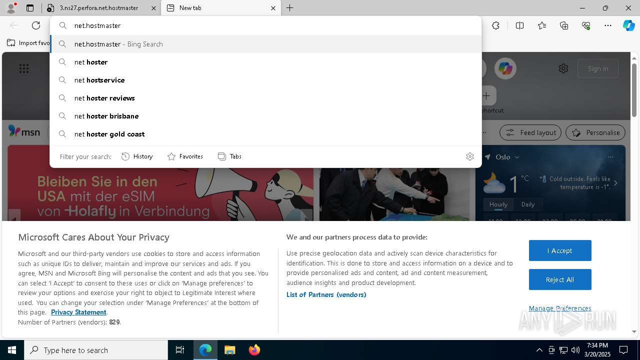
Task: Select the net hoster gold coast suggestion
Action: [265, 134]
